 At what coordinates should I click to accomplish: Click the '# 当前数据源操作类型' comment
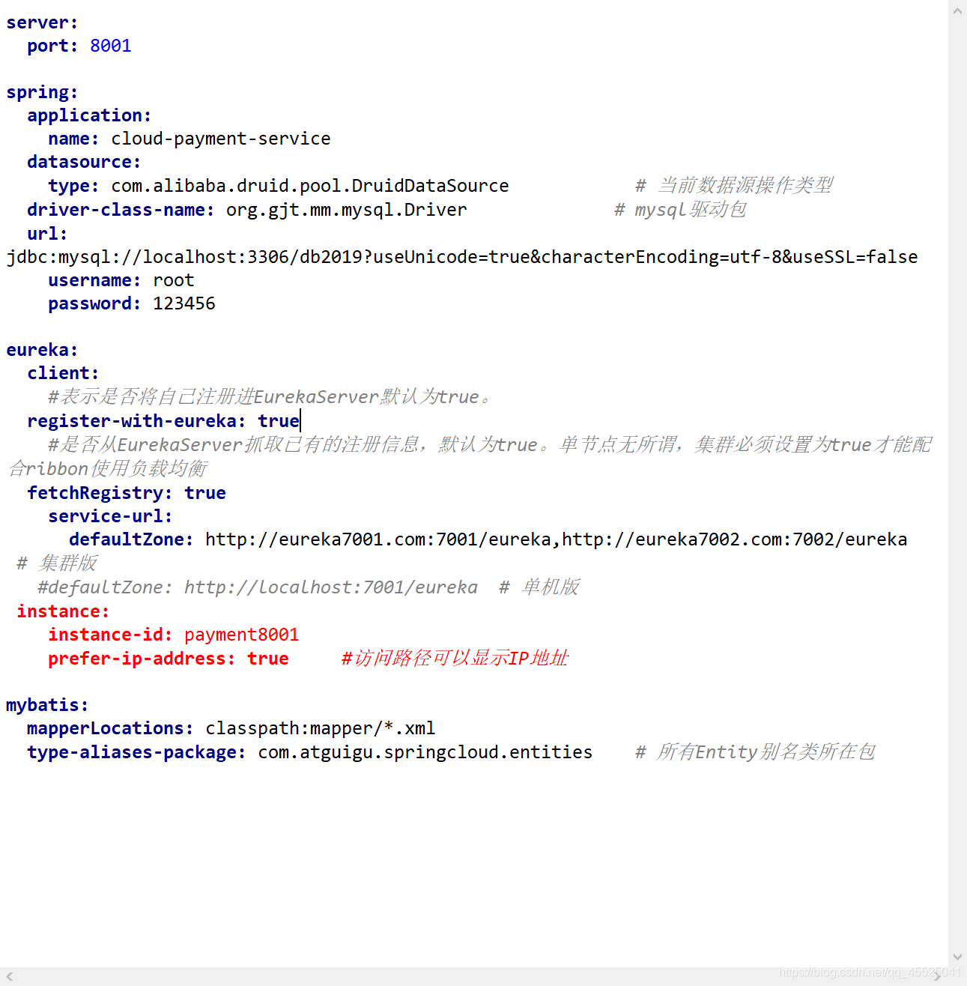tap(734, 186)
